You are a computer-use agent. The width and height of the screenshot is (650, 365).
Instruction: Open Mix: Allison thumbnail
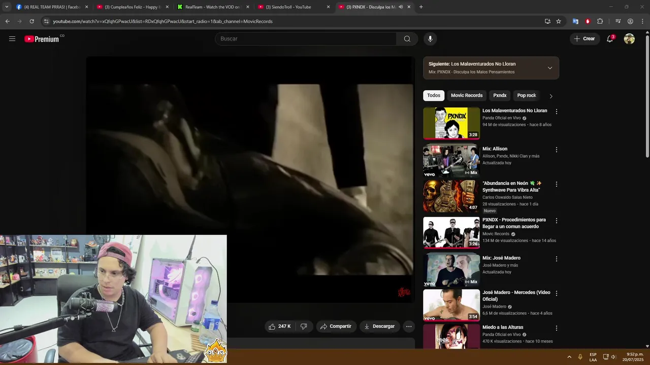451,161
